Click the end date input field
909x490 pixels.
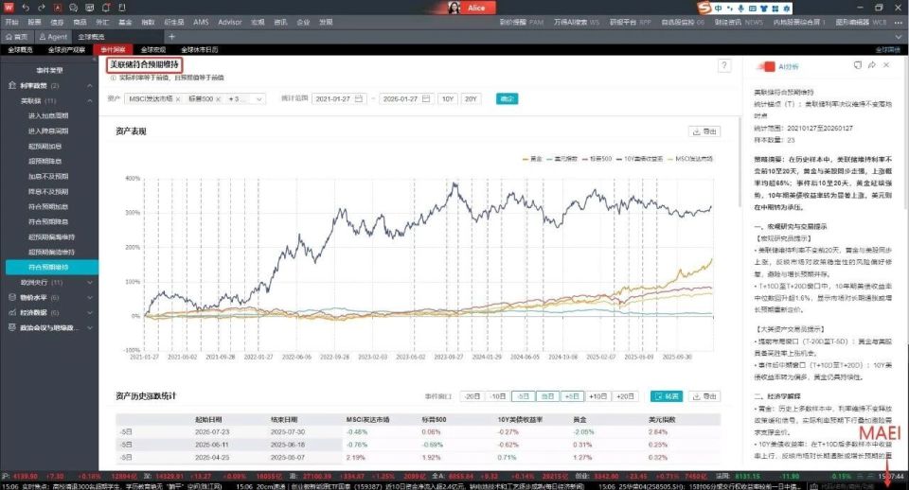click(406, 99)
